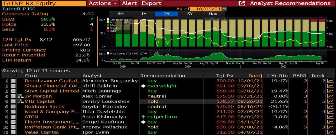Switch chart range to 5Y

coord(190,14)
